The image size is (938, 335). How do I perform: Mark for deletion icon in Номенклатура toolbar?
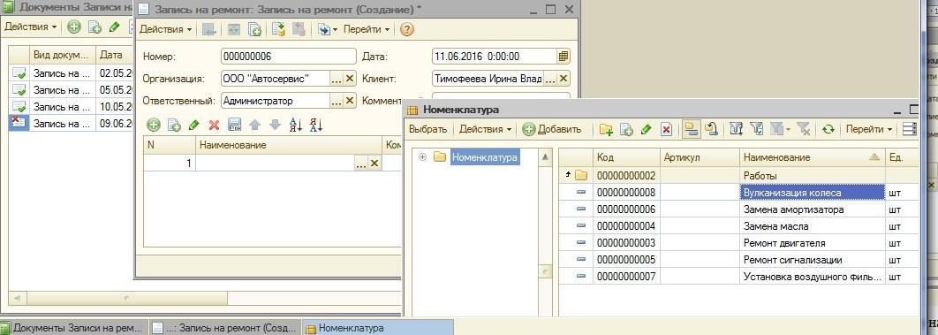click(x=667, y=129)
